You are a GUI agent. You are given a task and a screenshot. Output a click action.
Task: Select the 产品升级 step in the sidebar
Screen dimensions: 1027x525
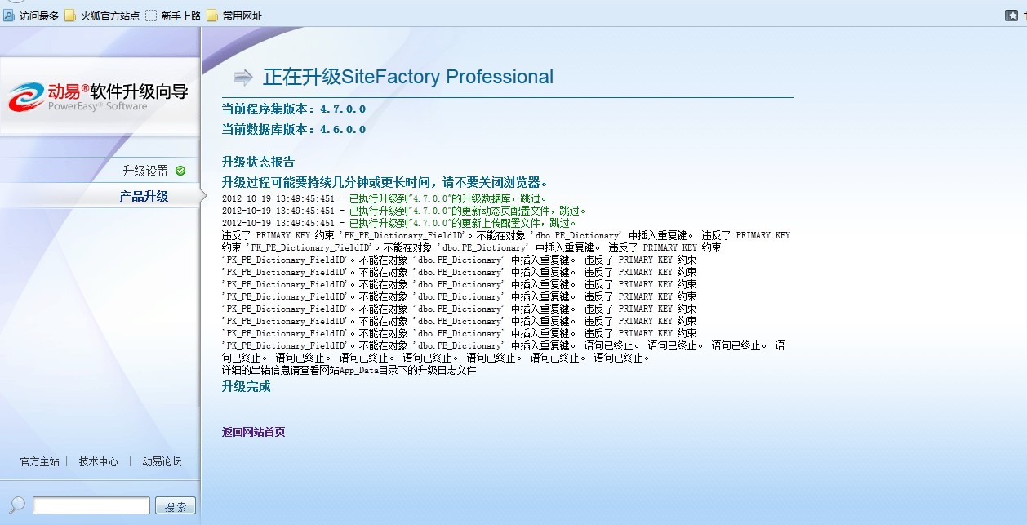click(x=144, y=196)
